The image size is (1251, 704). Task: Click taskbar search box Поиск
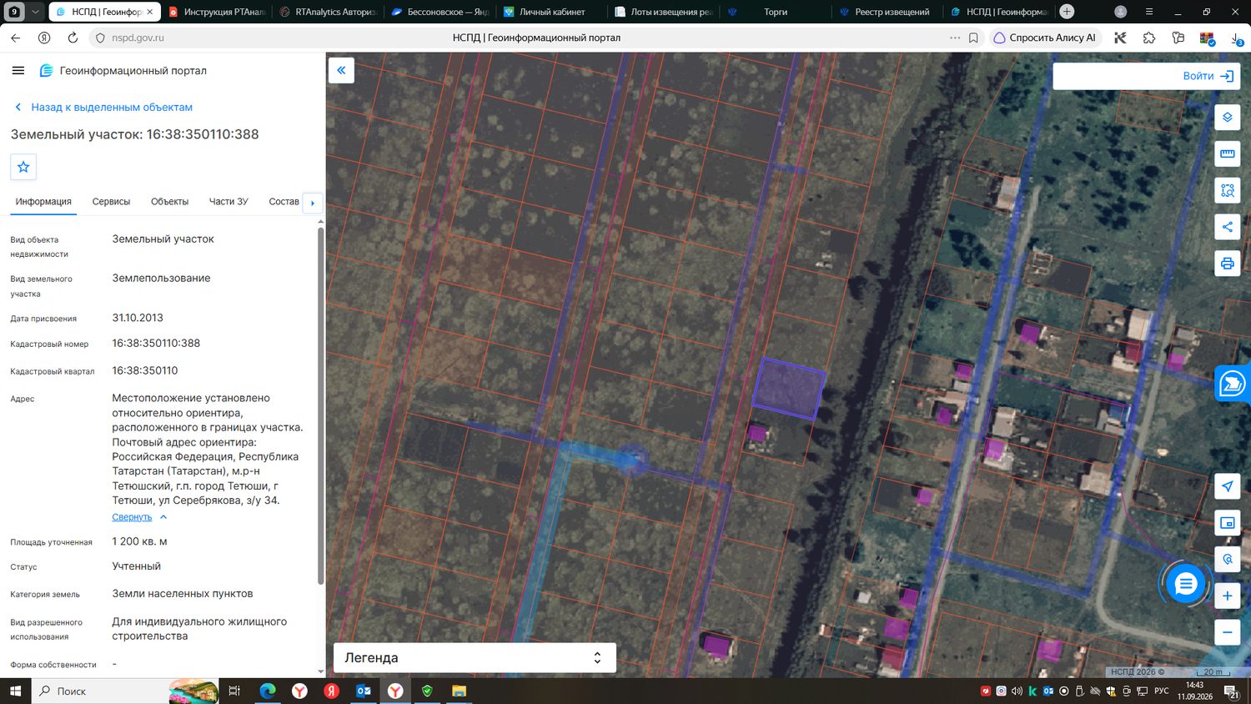[125, 691]
